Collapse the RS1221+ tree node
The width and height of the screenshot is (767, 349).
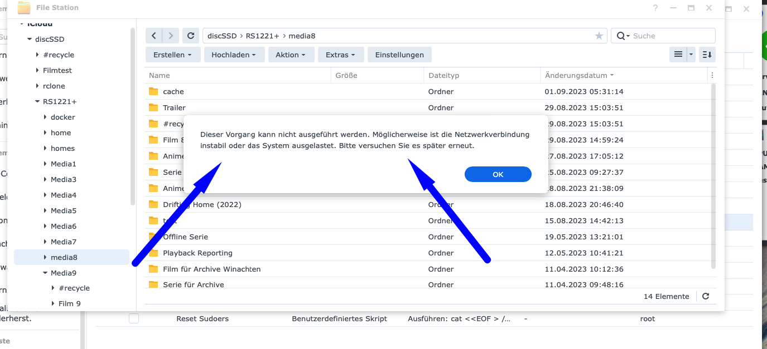37,101
